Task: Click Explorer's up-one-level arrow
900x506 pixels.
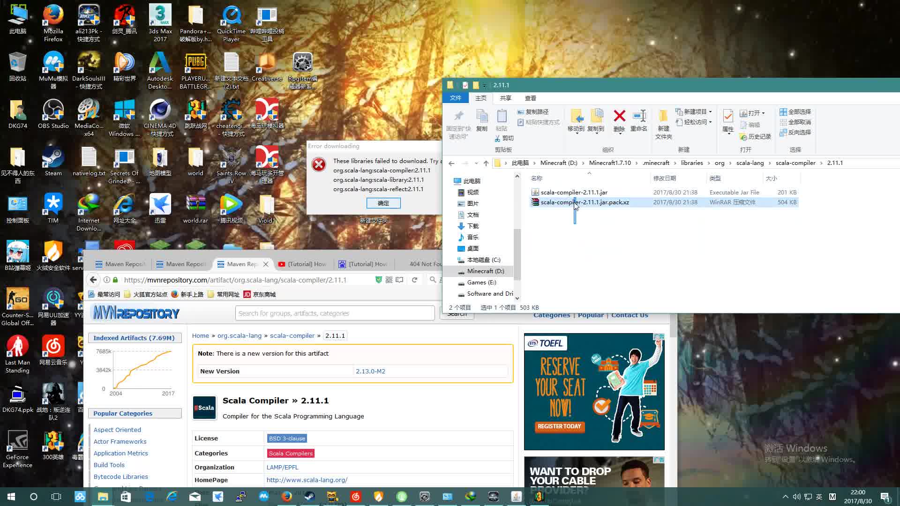Action: (486, 163)
